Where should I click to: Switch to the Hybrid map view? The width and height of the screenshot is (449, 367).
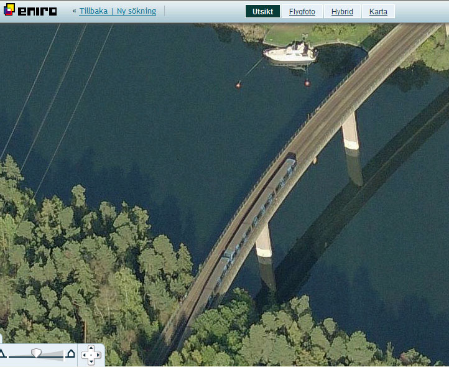[342, 11]
